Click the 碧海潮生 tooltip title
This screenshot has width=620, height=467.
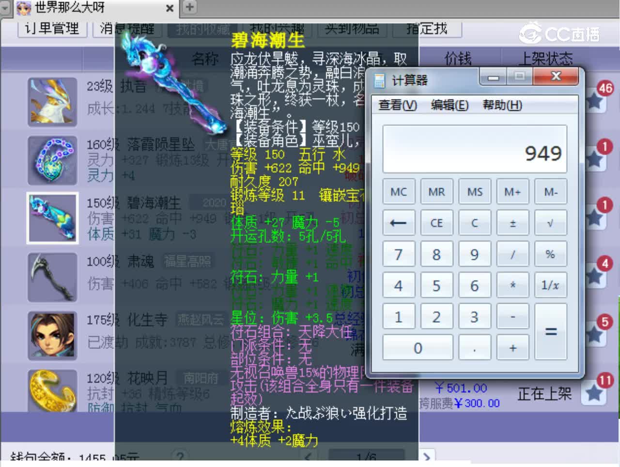(268, 40)
